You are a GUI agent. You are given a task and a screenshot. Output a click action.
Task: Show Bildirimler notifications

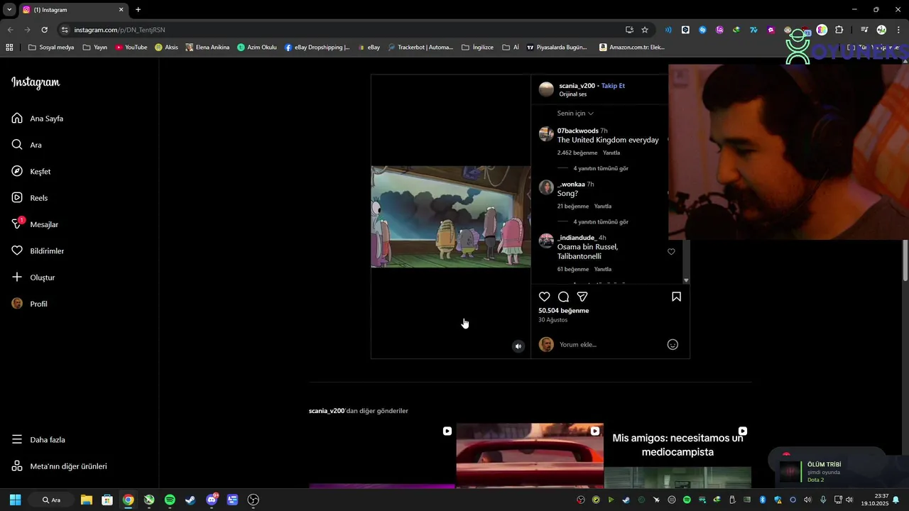(x=38, y=251)
